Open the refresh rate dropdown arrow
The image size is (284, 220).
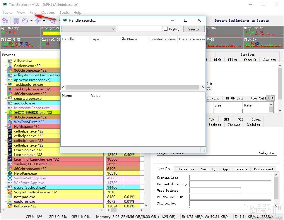(31, 21)
